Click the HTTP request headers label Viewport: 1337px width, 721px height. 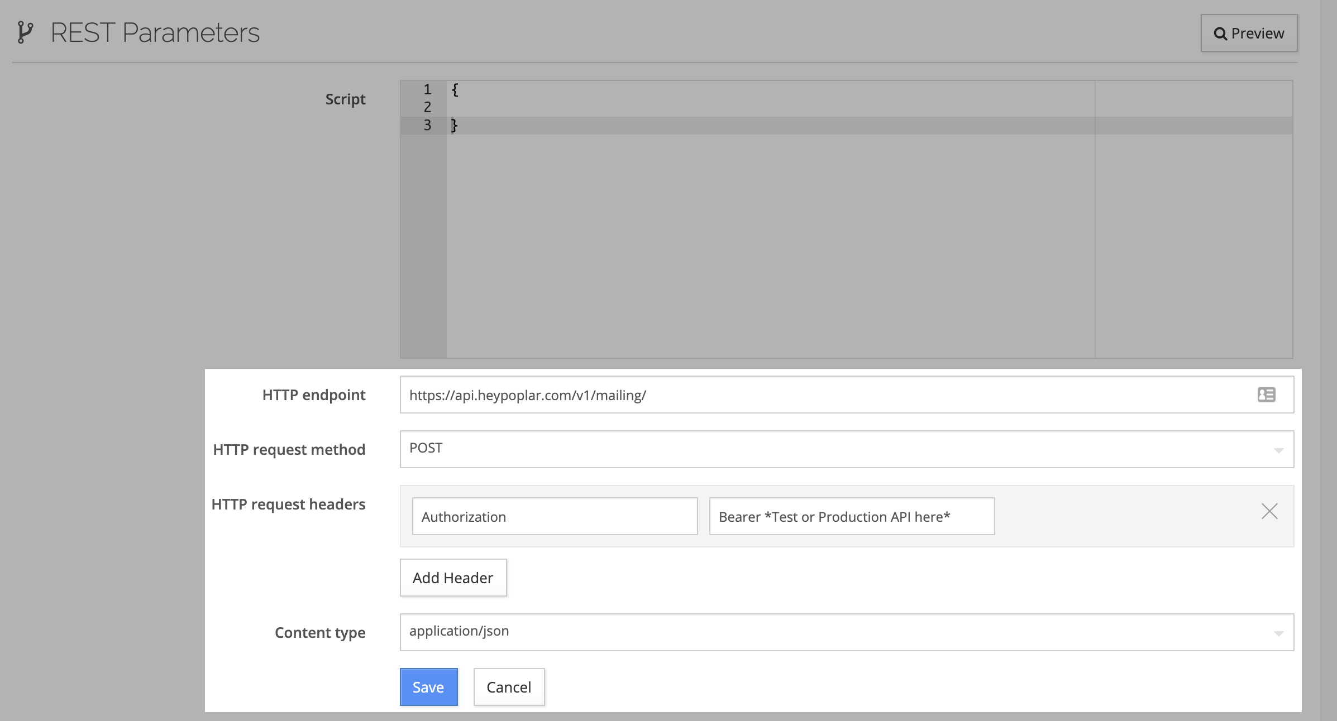point(288,504)
